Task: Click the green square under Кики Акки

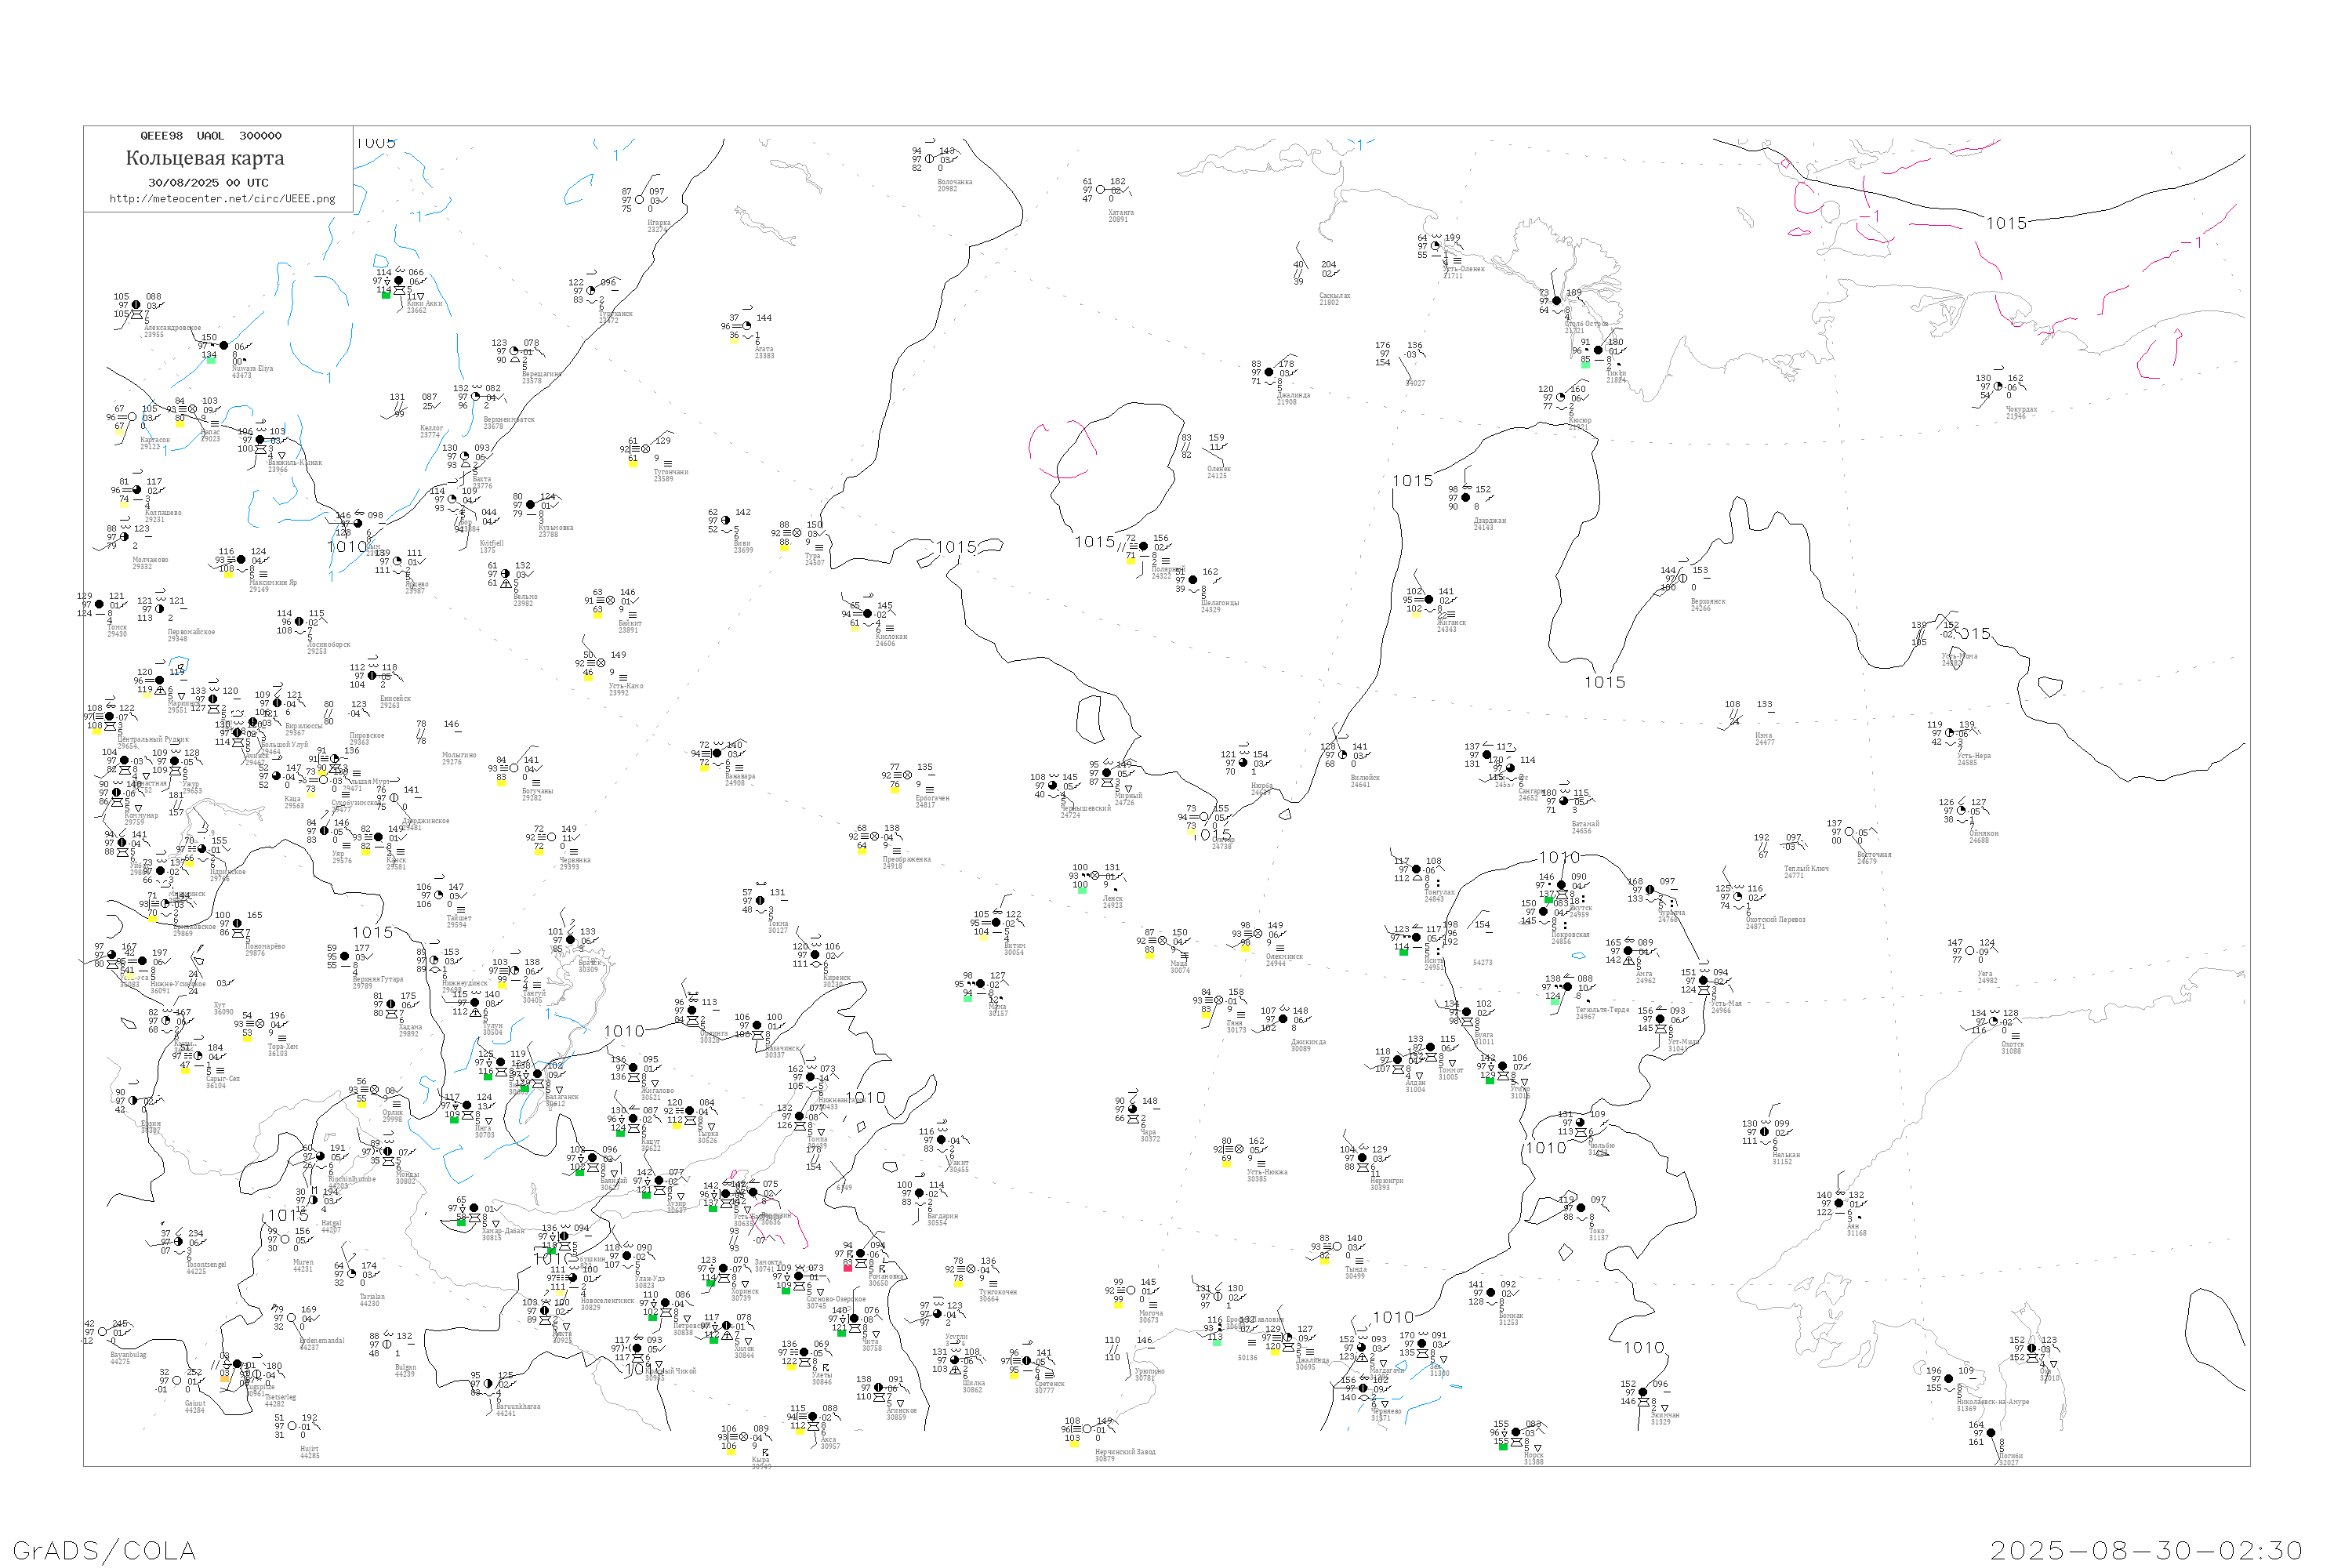Action: [386, 295]
